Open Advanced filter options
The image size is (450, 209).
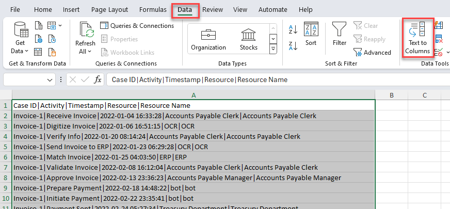[x=372, y=53]
